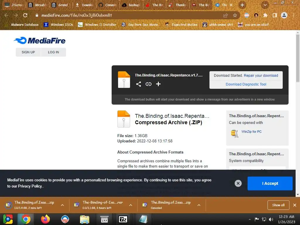Click the plus icon to add file

(x=158, y=84)
